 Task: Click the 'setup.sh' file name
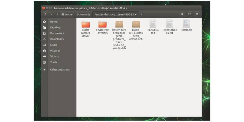[x=186, y=30]
